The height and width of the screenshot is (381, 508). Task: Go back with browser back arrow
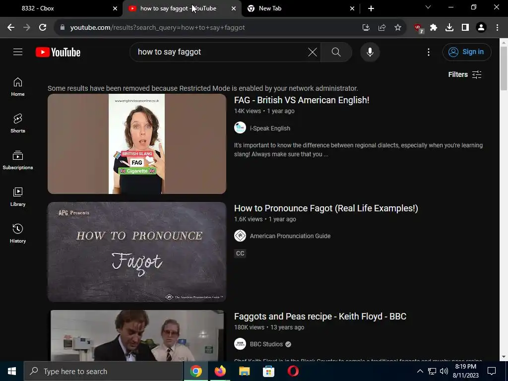click(x=11, y=28)
